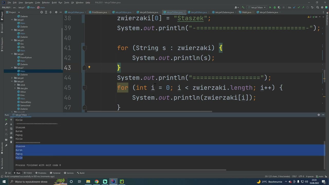
Task: Open Search Everywhere magnifier icon
Action: click(x=317, y=7)
